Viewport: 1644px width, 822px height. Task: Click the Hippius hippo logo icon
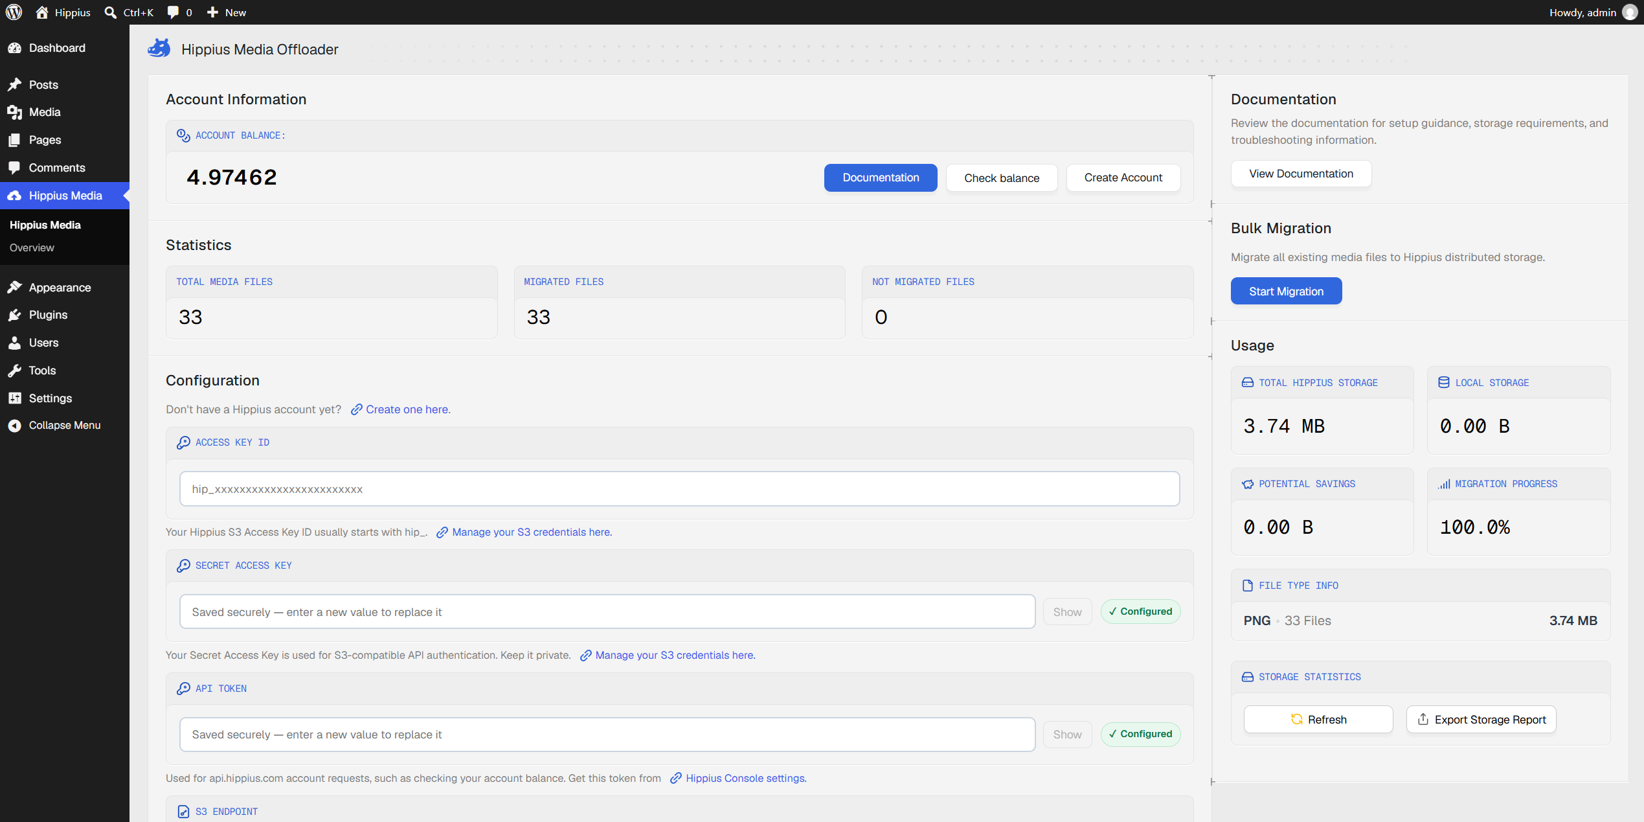pos(159,49)
